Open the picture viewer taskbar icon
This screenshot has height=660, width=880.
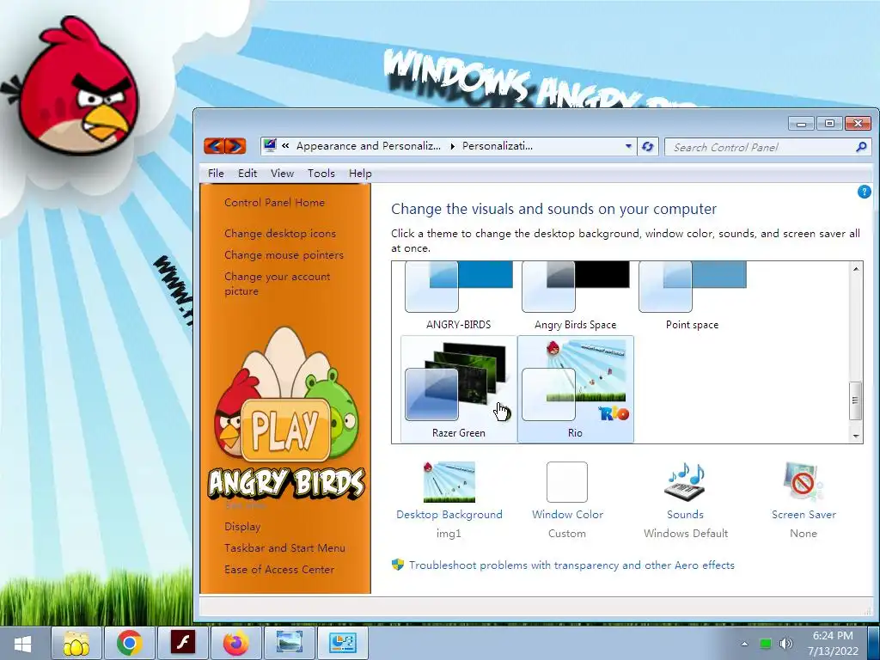[290, 643]
